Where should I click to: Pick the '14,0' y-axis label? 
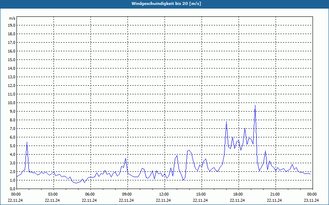pos(12,68)
